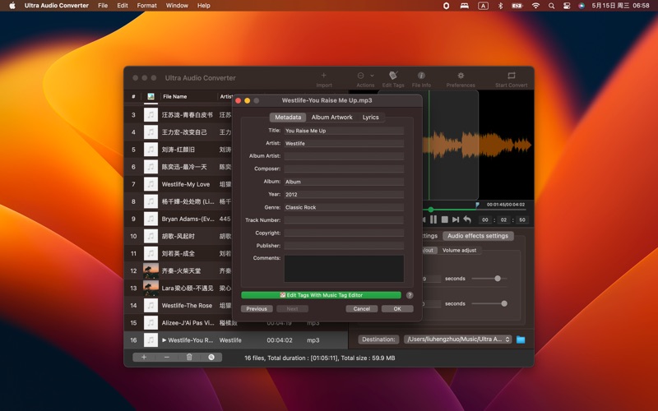Open the Edit Tags tool
658x411 pixels.
pos(393,77)
